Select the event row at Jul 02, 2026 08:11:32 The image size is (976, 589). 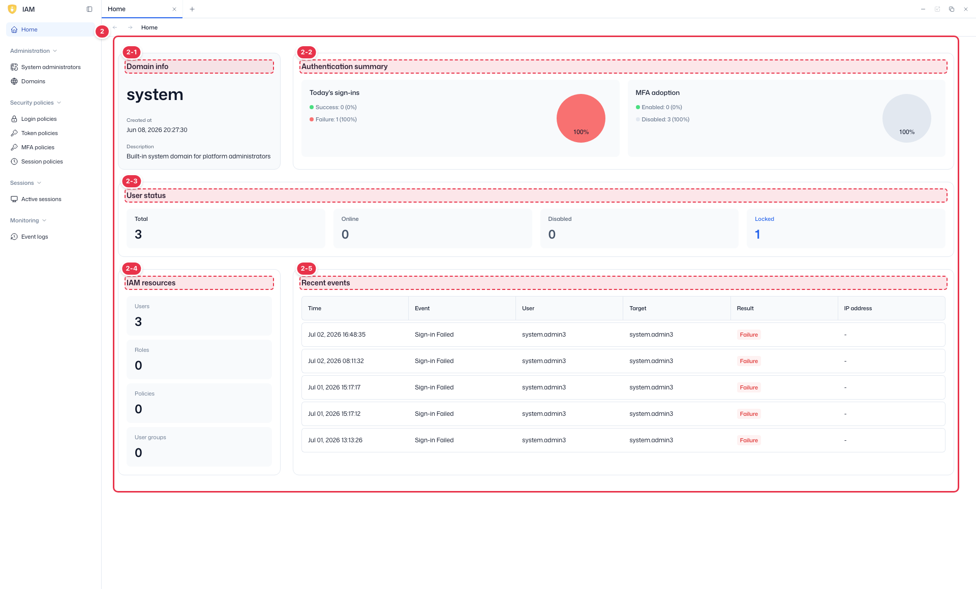(623, 361)
